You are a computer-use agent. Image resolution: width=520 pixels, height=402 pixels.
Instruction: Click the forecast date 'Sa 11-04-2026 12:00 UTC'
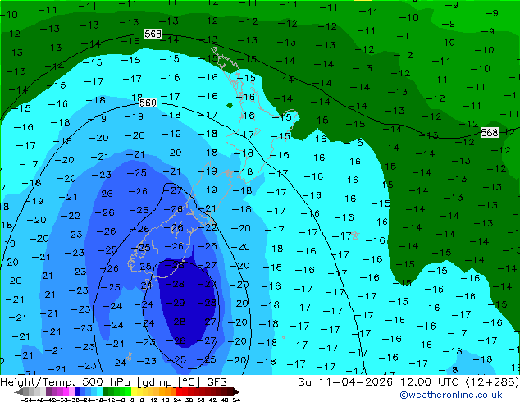[x=380, y=382]
